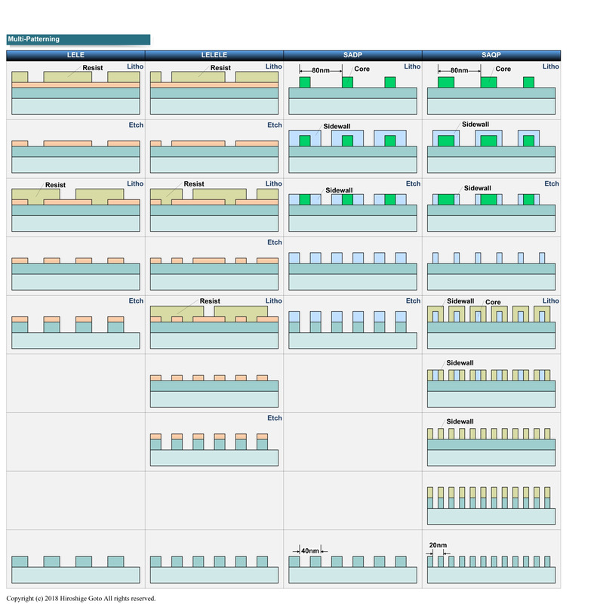600x604 pixels.
Task: Click the final LELELE result diagram in bottom row
Action: pos(214,569)
